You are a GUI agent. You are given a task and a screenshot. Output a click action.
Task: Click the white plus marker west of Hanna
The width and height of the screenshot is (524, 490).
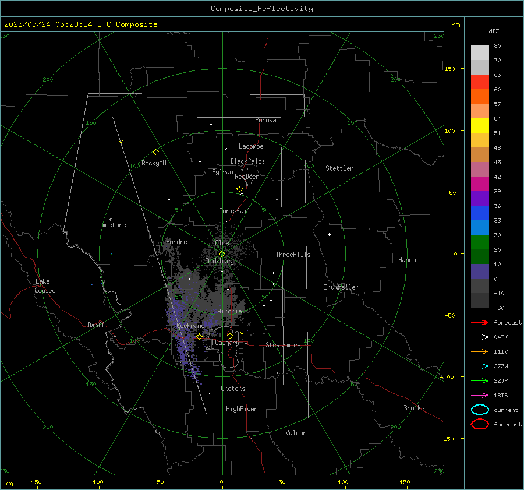[x=329, y=234]
